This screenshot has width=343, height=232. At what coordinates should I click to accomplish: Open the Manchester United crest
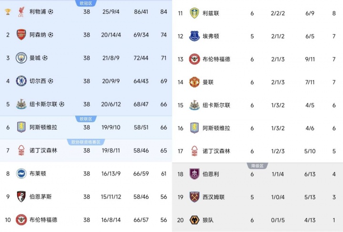(194, 82)
